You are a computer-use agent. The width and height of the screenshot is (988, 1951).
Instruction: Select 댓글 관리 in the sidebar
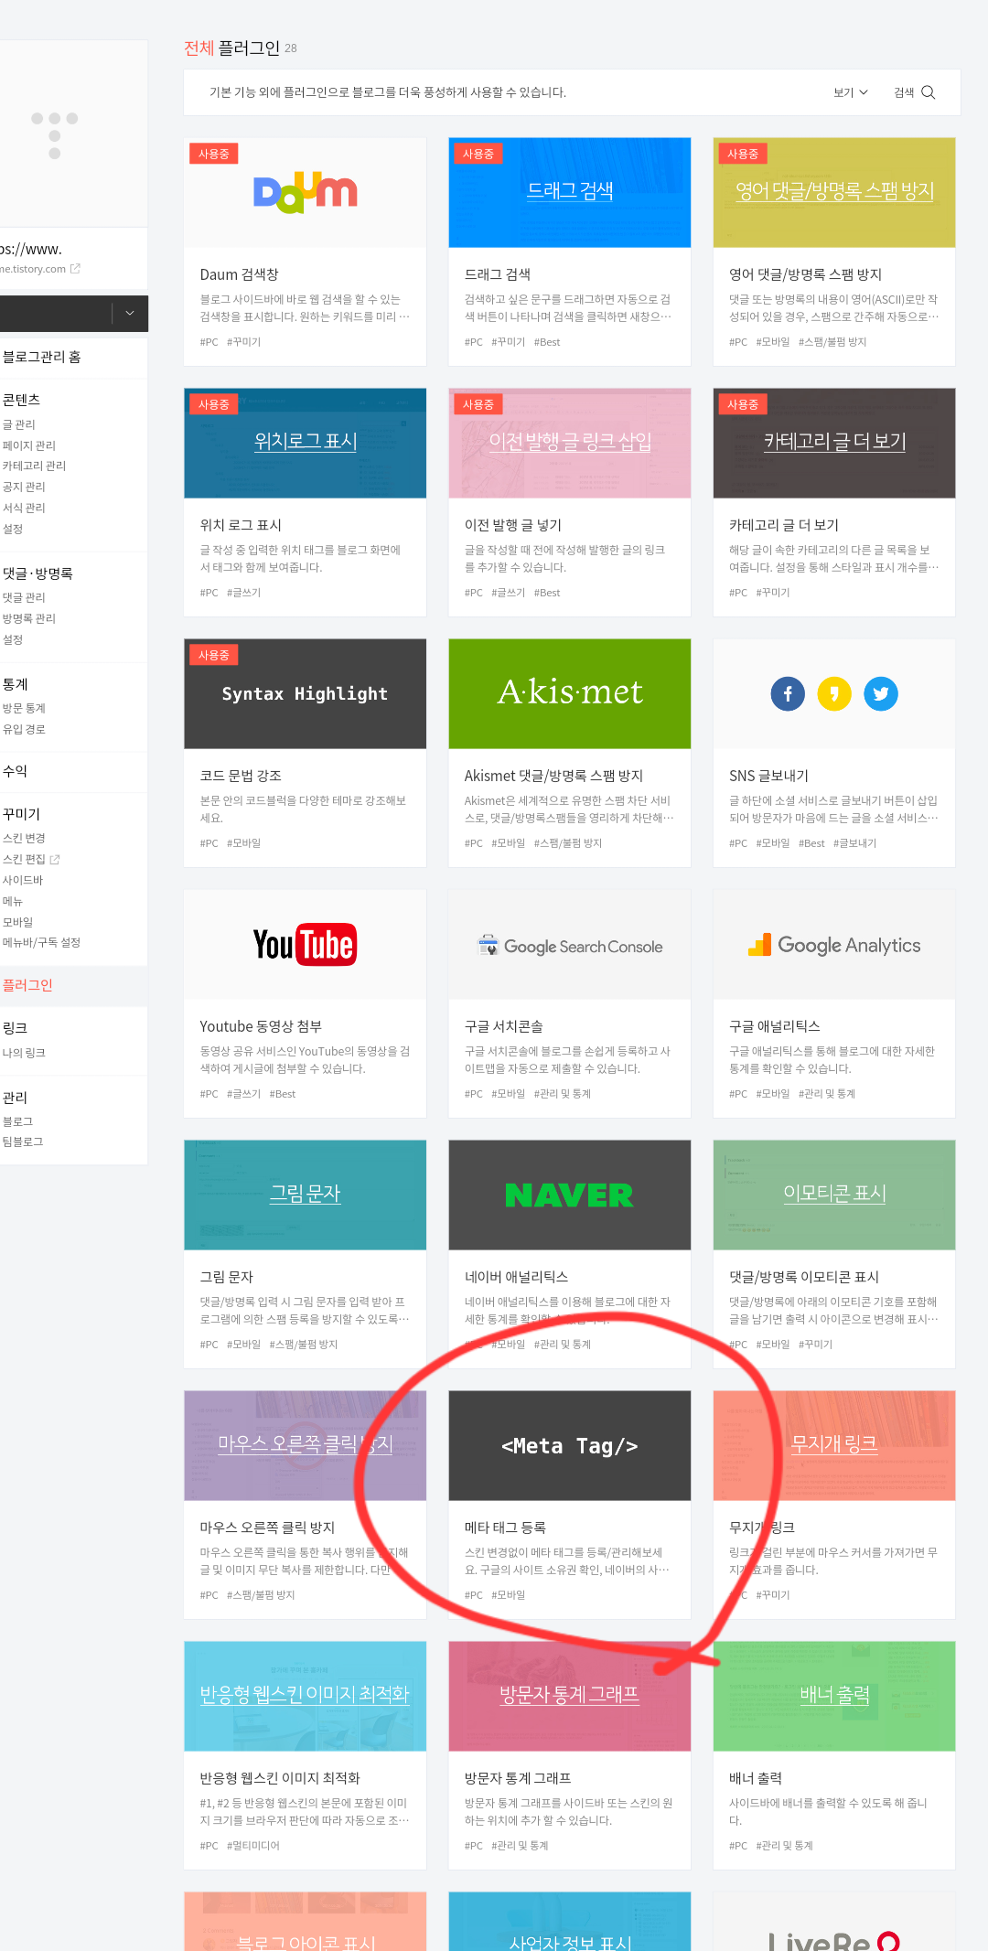click(24, 597)
